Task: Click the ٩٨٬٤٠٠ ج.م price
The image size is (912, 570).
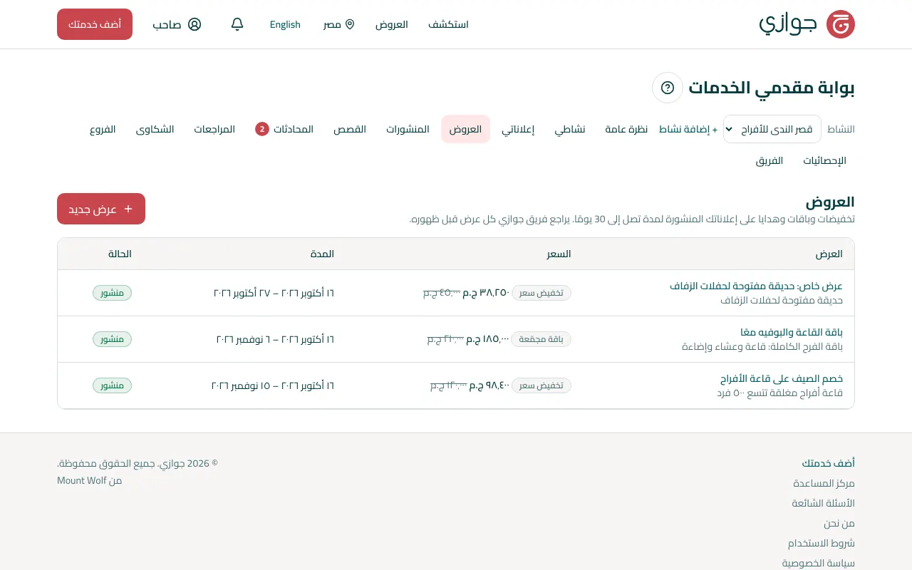Action: point(489,385)
